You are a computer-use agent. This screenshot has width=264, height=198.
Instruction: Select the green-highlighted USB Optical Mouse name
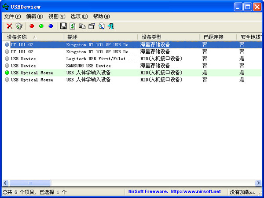[x=32, y=73]
